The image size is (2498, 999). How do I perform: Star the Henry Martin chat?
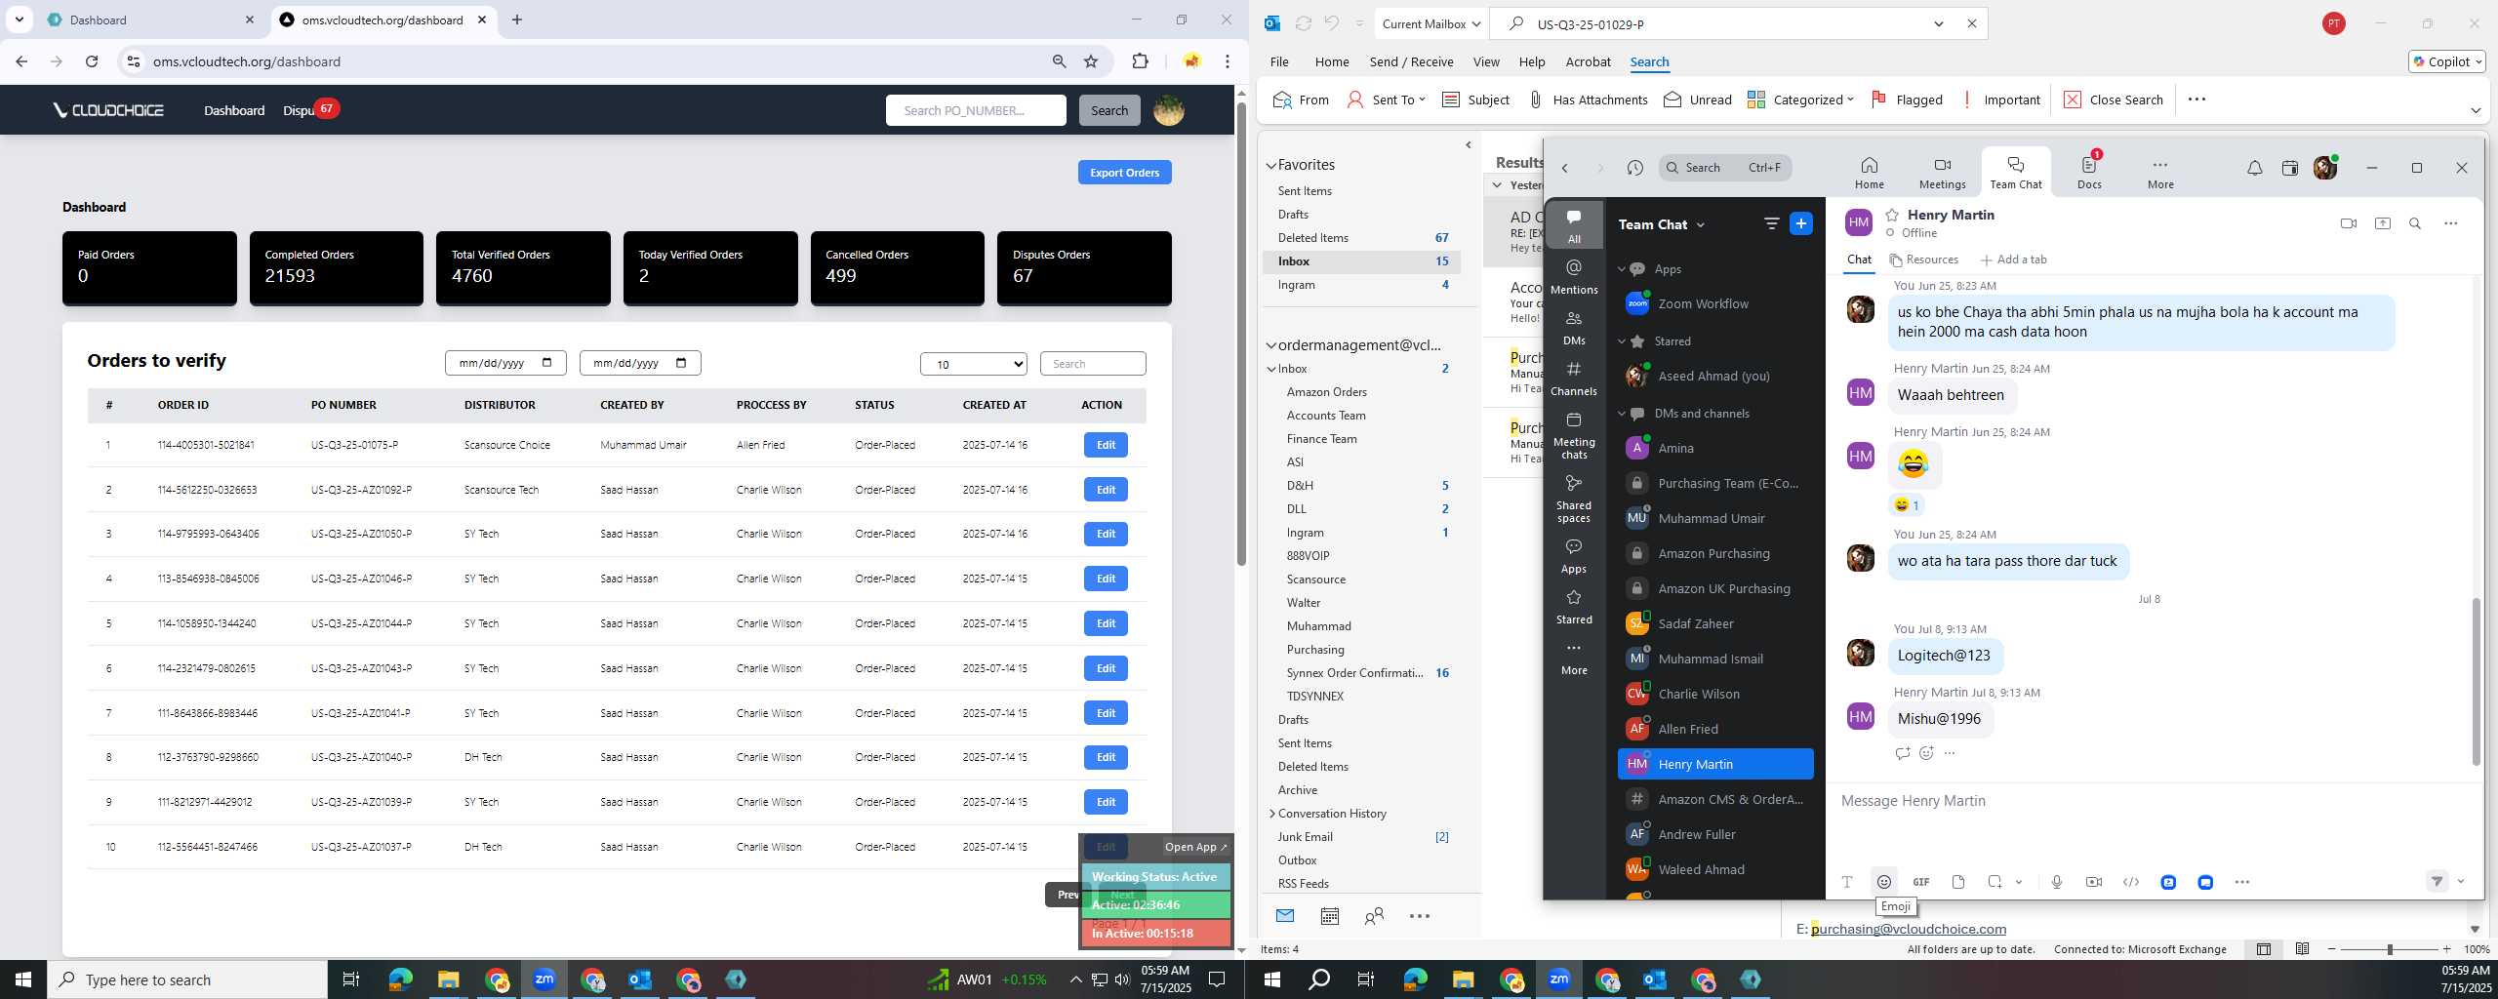tap(1892, 215)
